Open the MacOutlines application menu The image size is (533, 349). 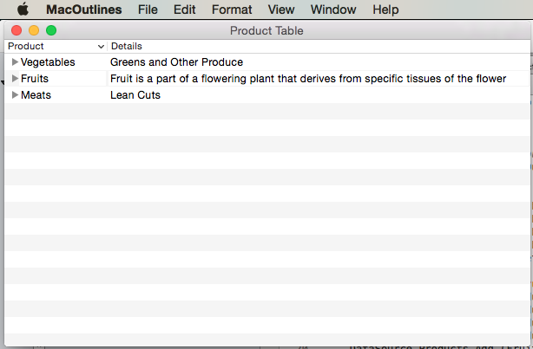click(x=84, y=10)
